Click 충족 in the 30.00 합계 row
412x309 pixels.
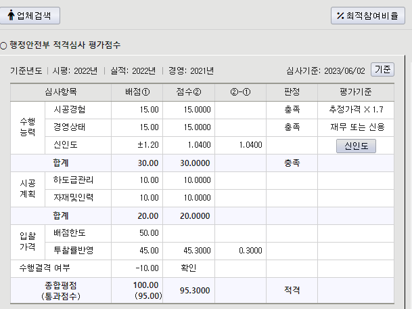click(292, 163)
